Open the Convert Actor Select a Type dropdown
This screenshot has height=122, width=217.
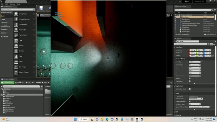pyautogui.click(x=196, y=99)
